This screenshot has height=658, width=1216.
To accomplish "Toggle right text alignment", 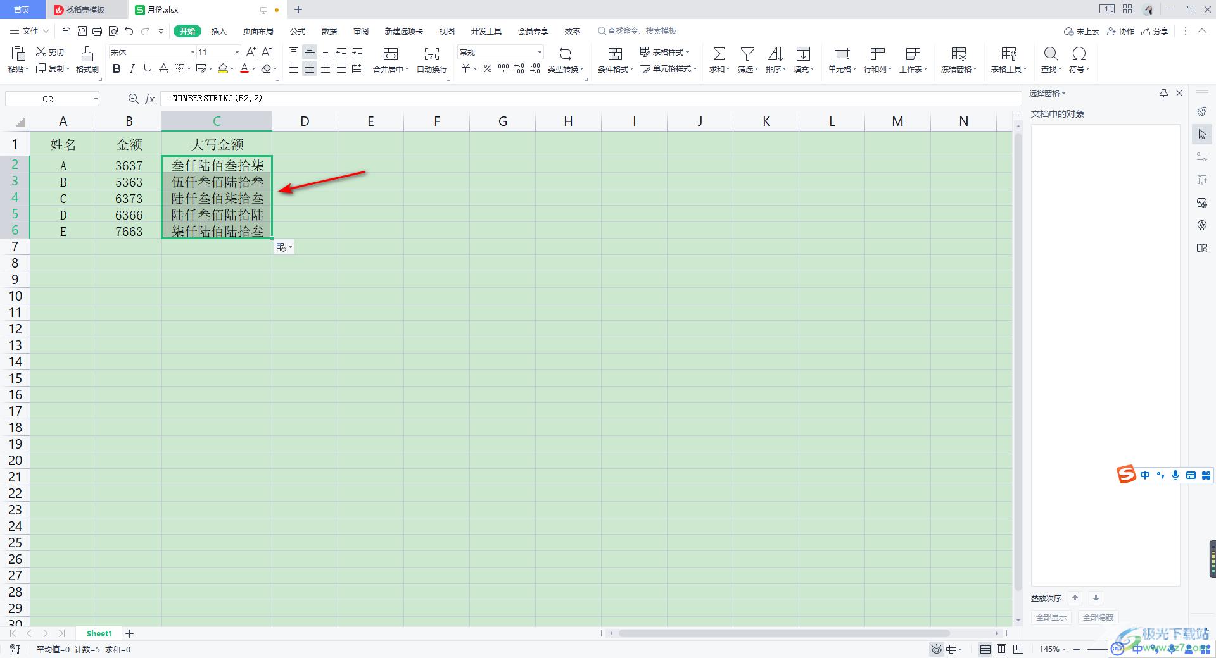I will point(326,68).
